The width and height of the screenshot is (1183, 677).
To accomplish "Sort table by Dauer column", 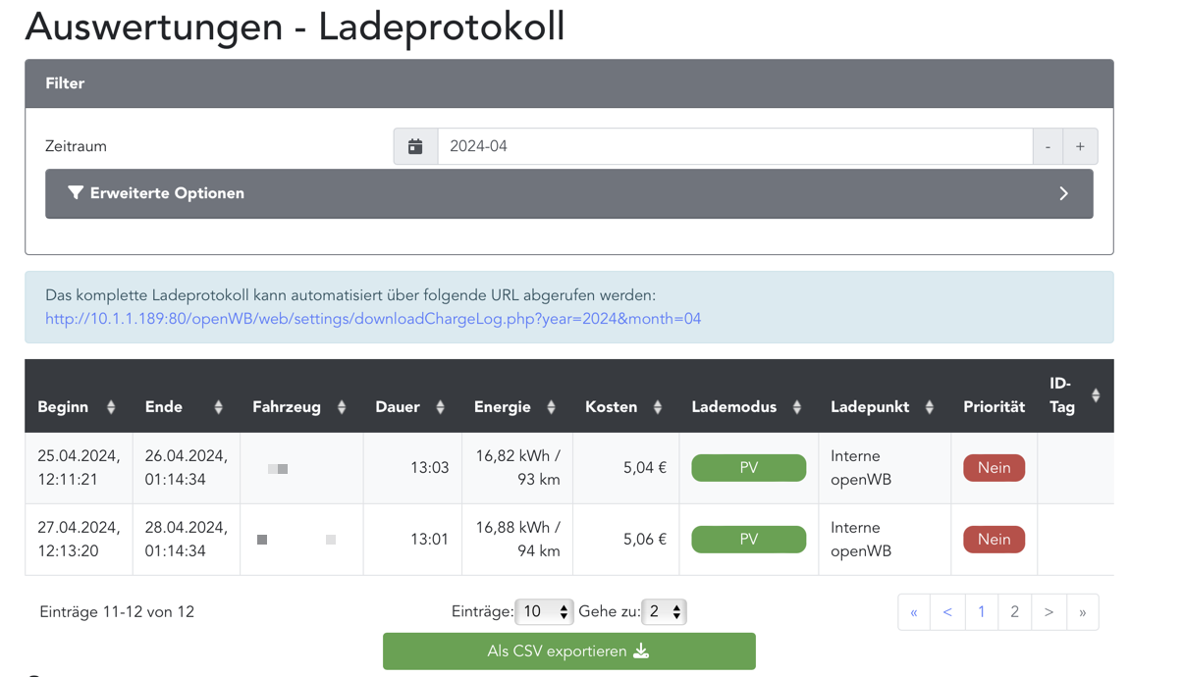I will pyautogui.click(x=411, y=407).
